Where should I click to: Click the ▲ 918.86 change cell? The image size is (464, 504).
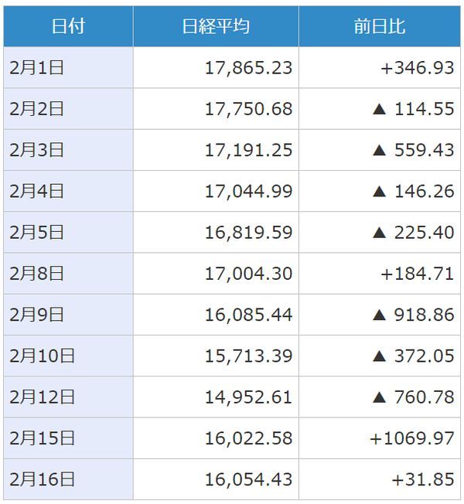(x=413, y=315)
